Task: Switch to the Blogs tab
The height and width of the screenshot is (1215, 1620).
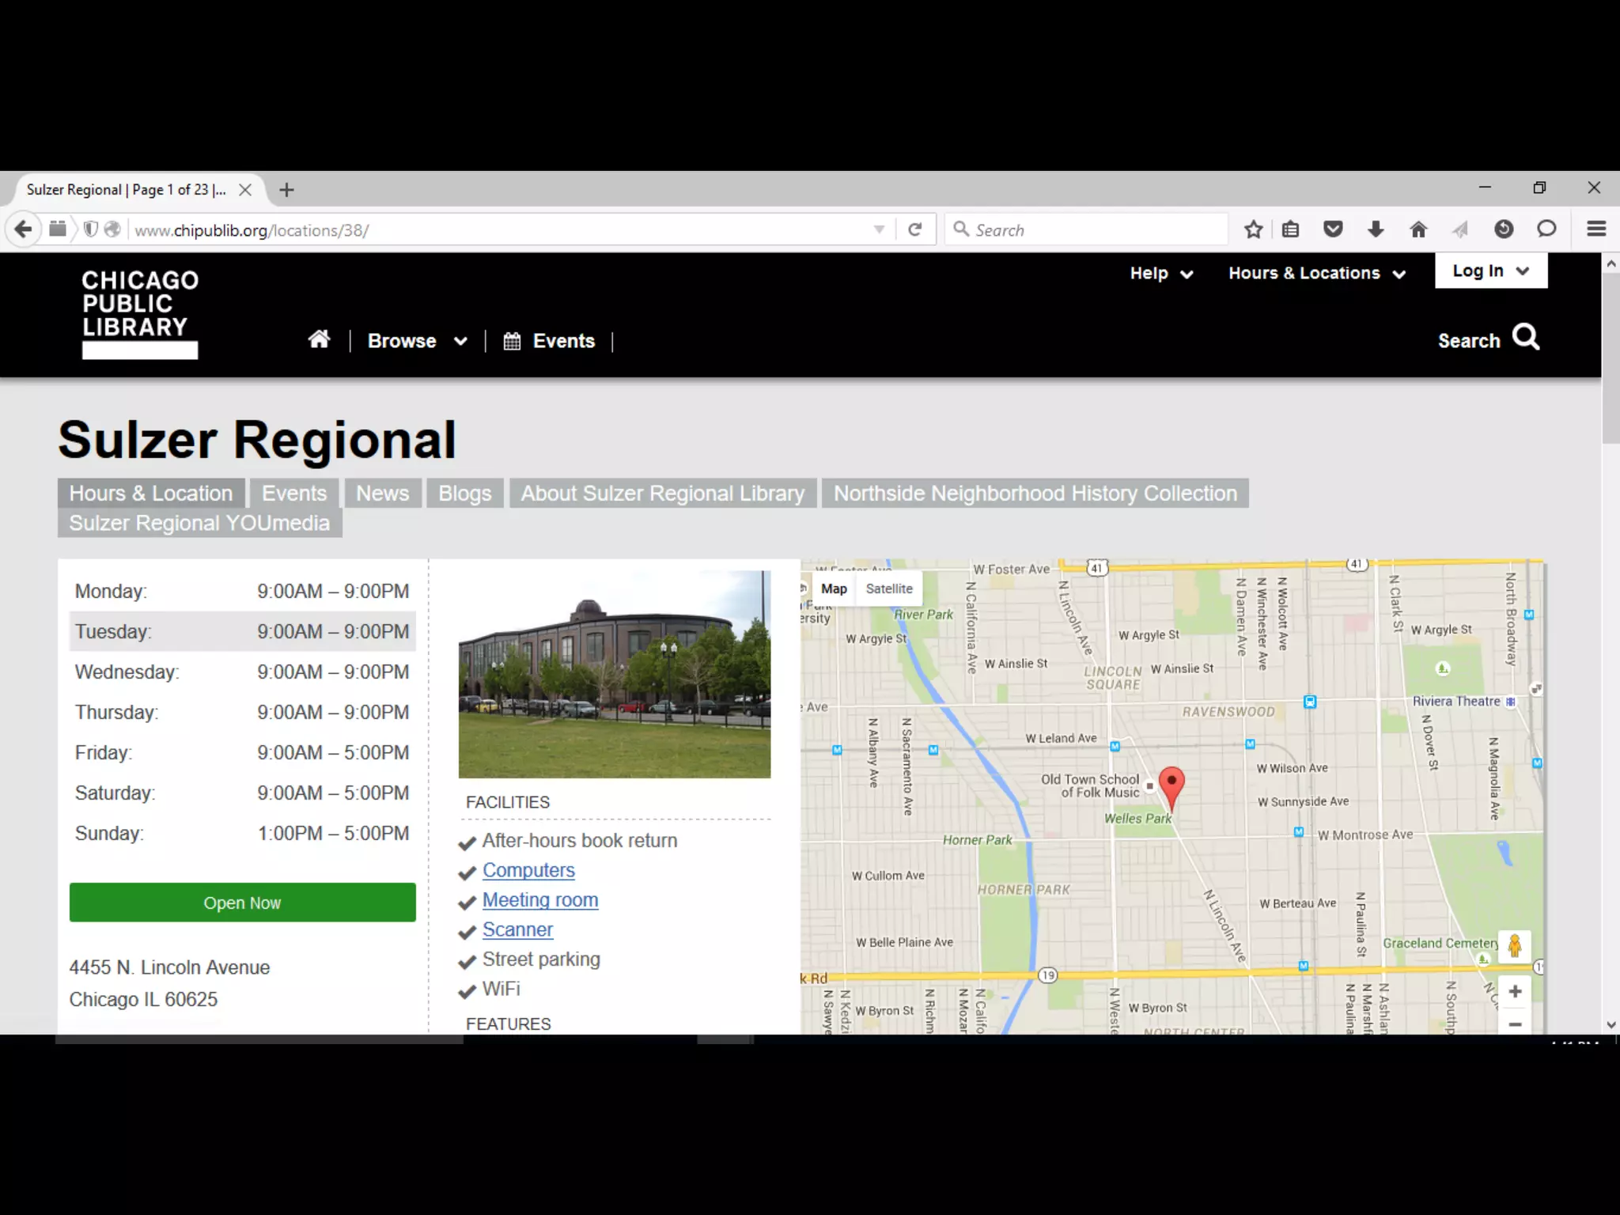Action: tap(465, 494)
